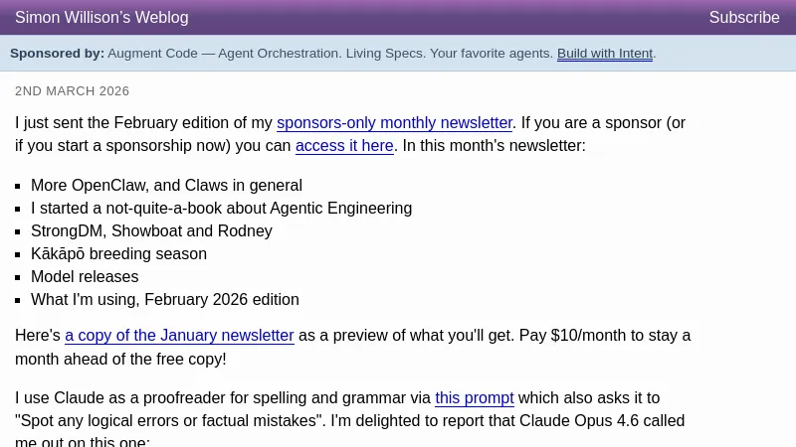Click Subscribe in the header
796x447 pixels.
click(x=743, y=18)
